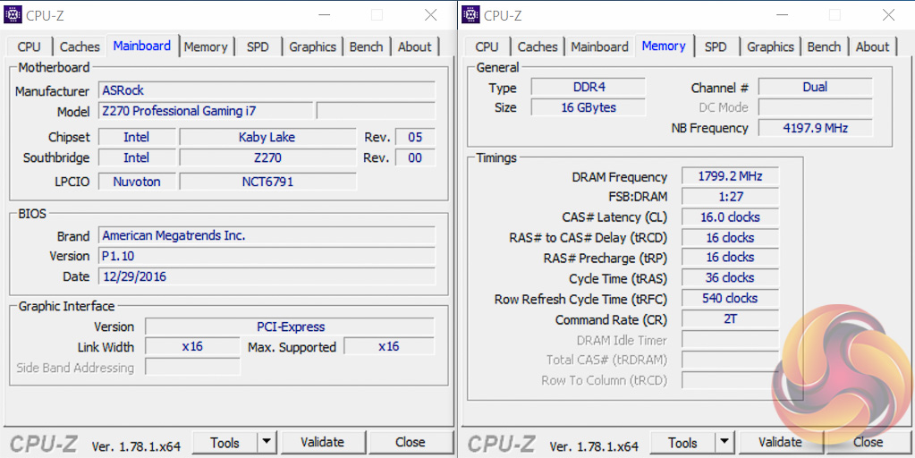Click the ASRock manufacturer field

267,90
